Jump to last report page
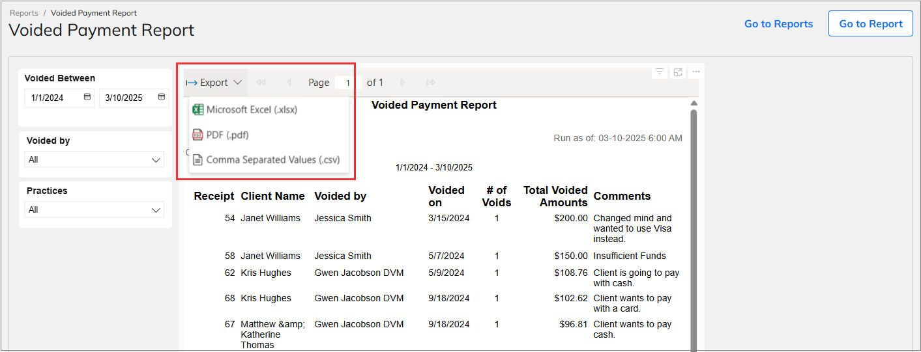This screenshot has width=921, height=352. click(431, 83)
